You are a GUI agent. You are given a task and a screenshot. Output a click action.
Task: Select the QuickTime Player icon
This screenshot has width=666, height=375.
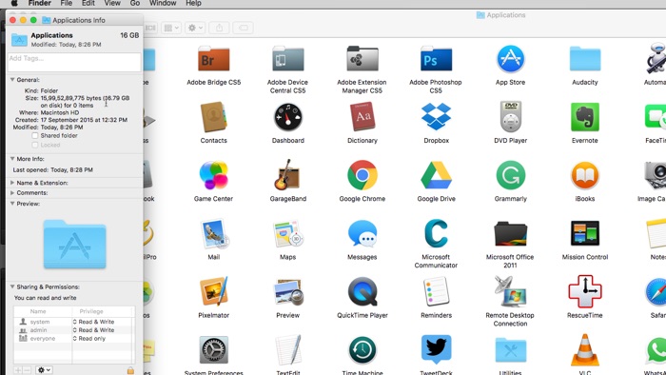click(x=362, y=292)
